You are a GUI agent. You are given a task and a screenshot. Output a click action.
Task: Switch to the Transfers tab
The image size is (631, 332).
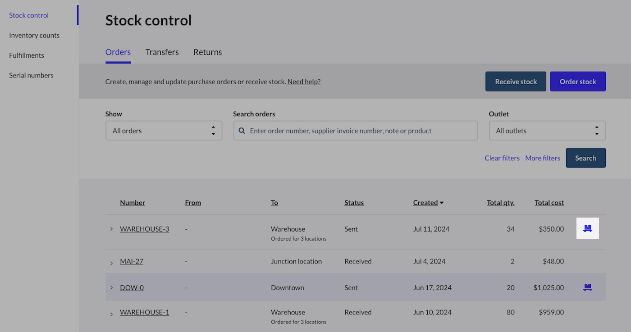(162, 52)
